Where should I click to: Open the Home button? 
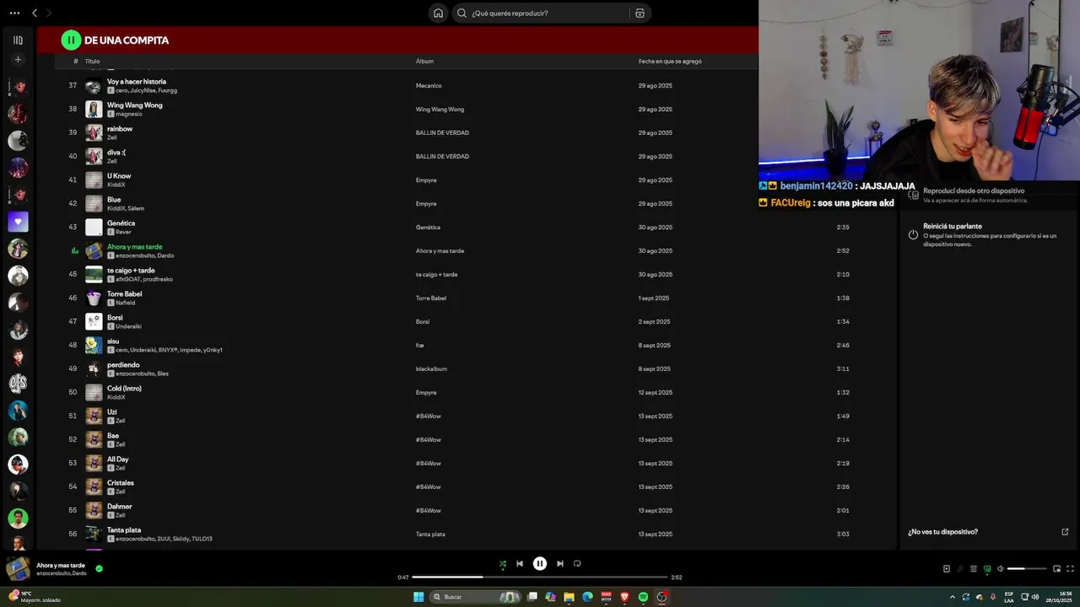click(x=438, y=13)
